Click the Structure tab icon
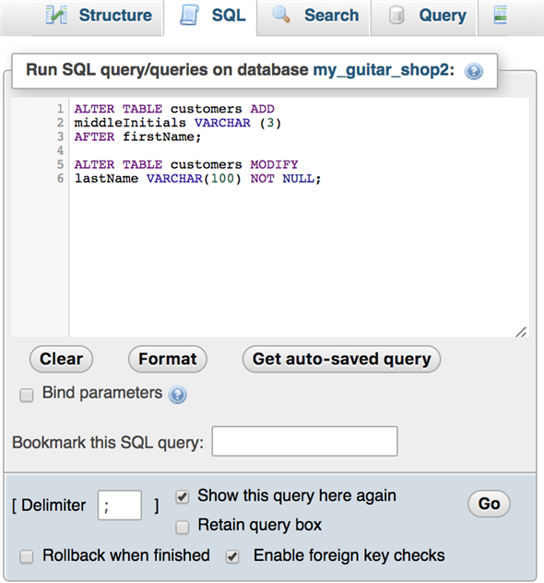Screen dimensions: 544x583 point(56,16)
